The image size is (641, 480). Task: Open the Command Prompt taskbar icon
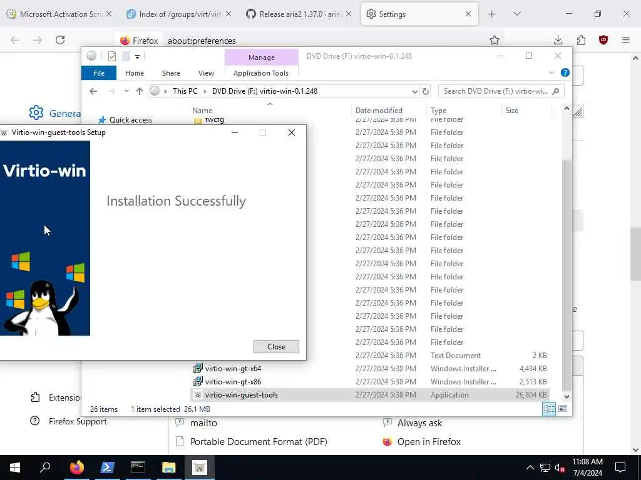(138, 467)
